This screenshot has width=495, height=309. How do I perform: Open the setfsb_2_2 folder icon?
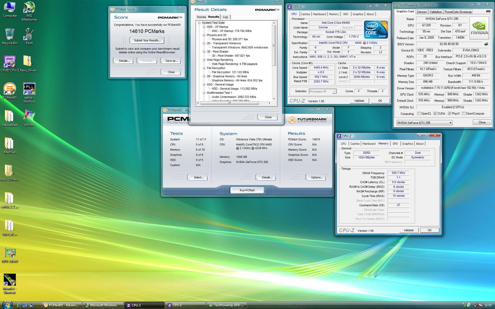(10, 200)
